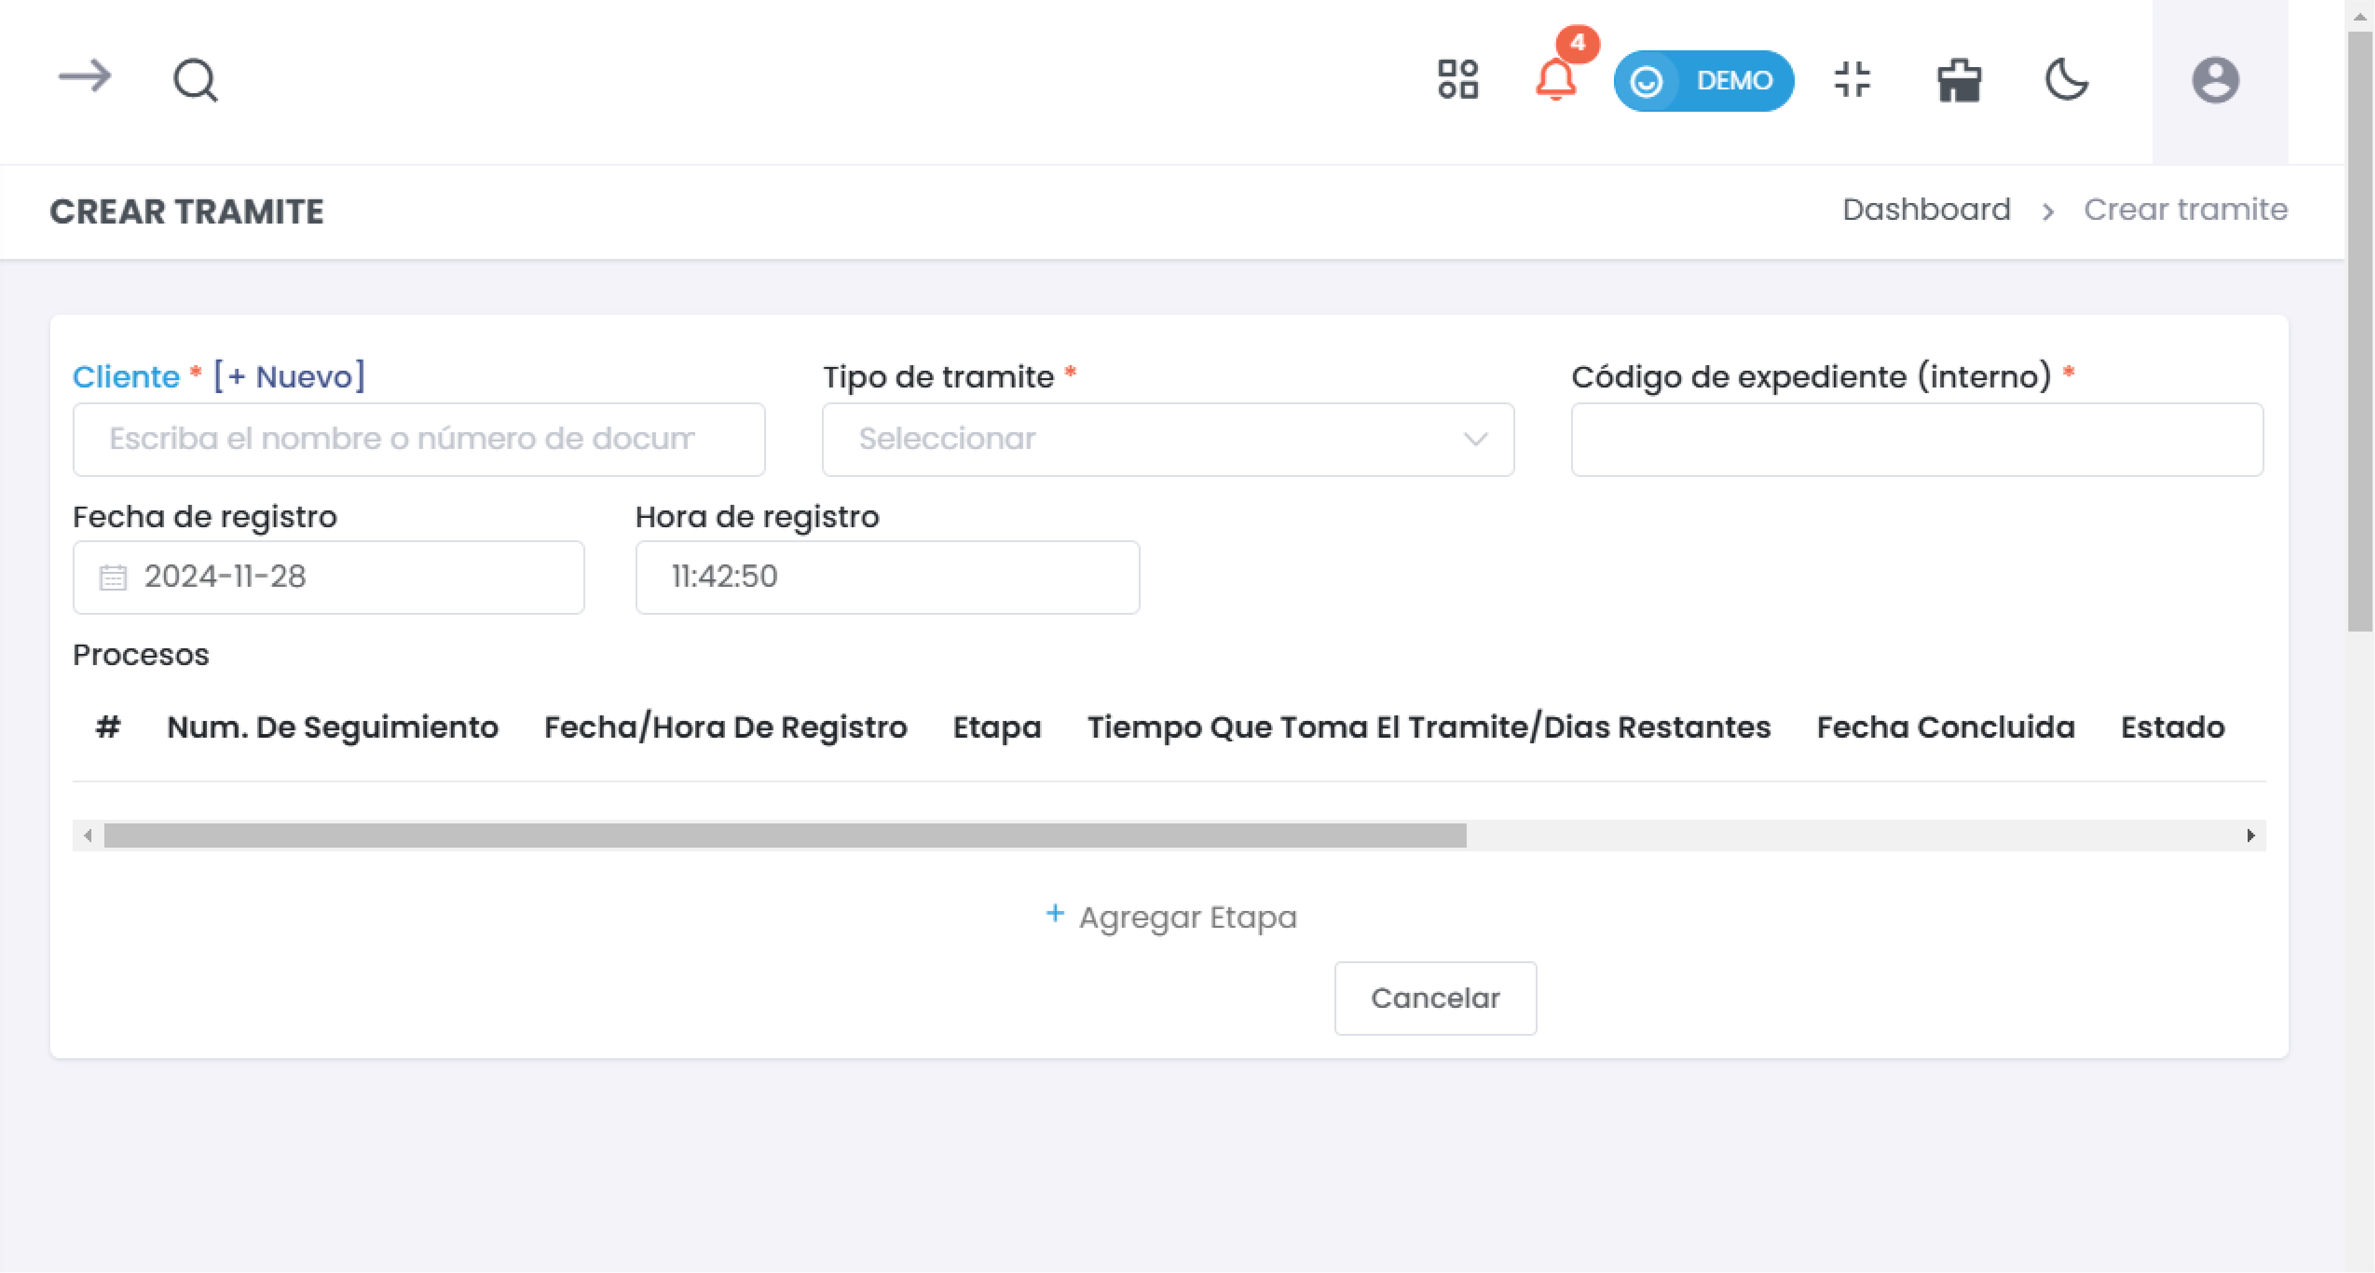The width and height of the screenshot is (2375, 1273).
Task: Open the apps grid icon
Action: (1457, 79)
